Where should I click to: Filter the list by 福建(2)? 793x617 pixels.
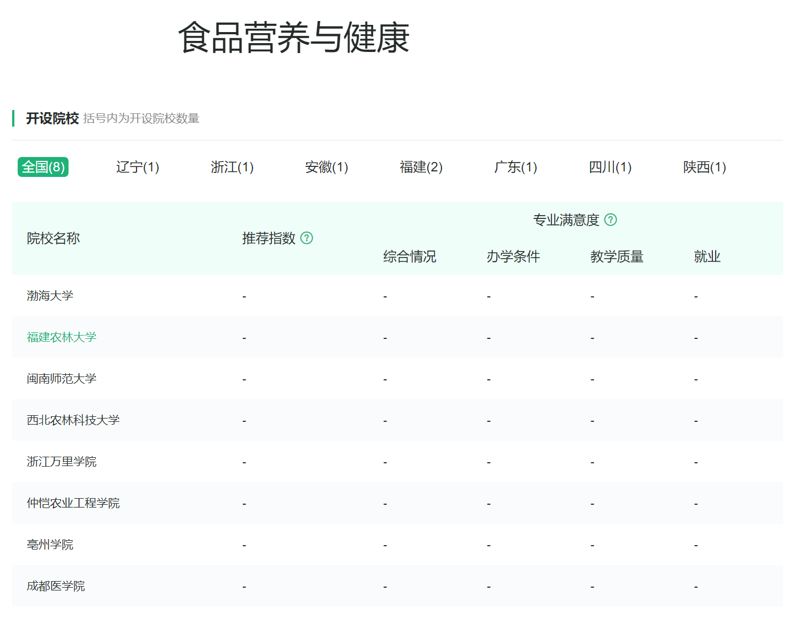pos(421,167)
